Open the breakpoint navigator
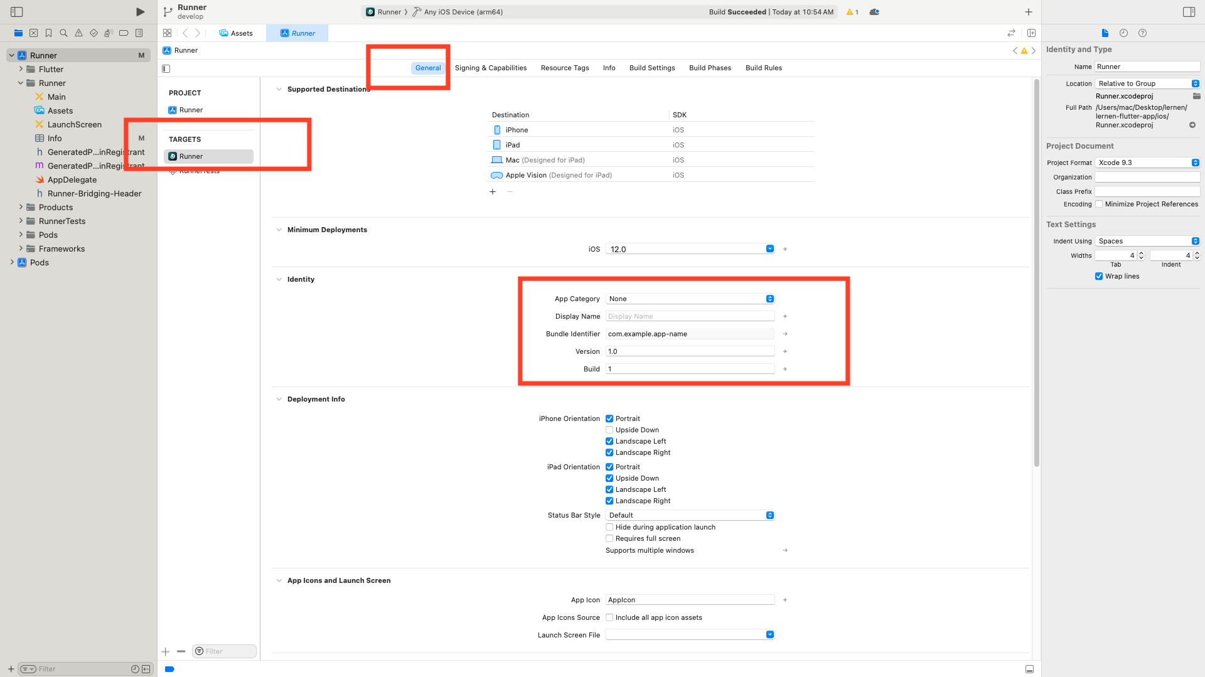This screenshot has height=677, width=1205. click(124, 33)
